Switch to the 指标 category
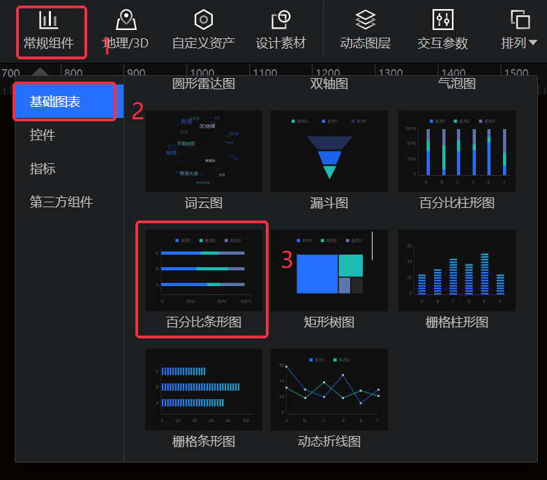The image size is (547, 480). (x=43, y=169)
